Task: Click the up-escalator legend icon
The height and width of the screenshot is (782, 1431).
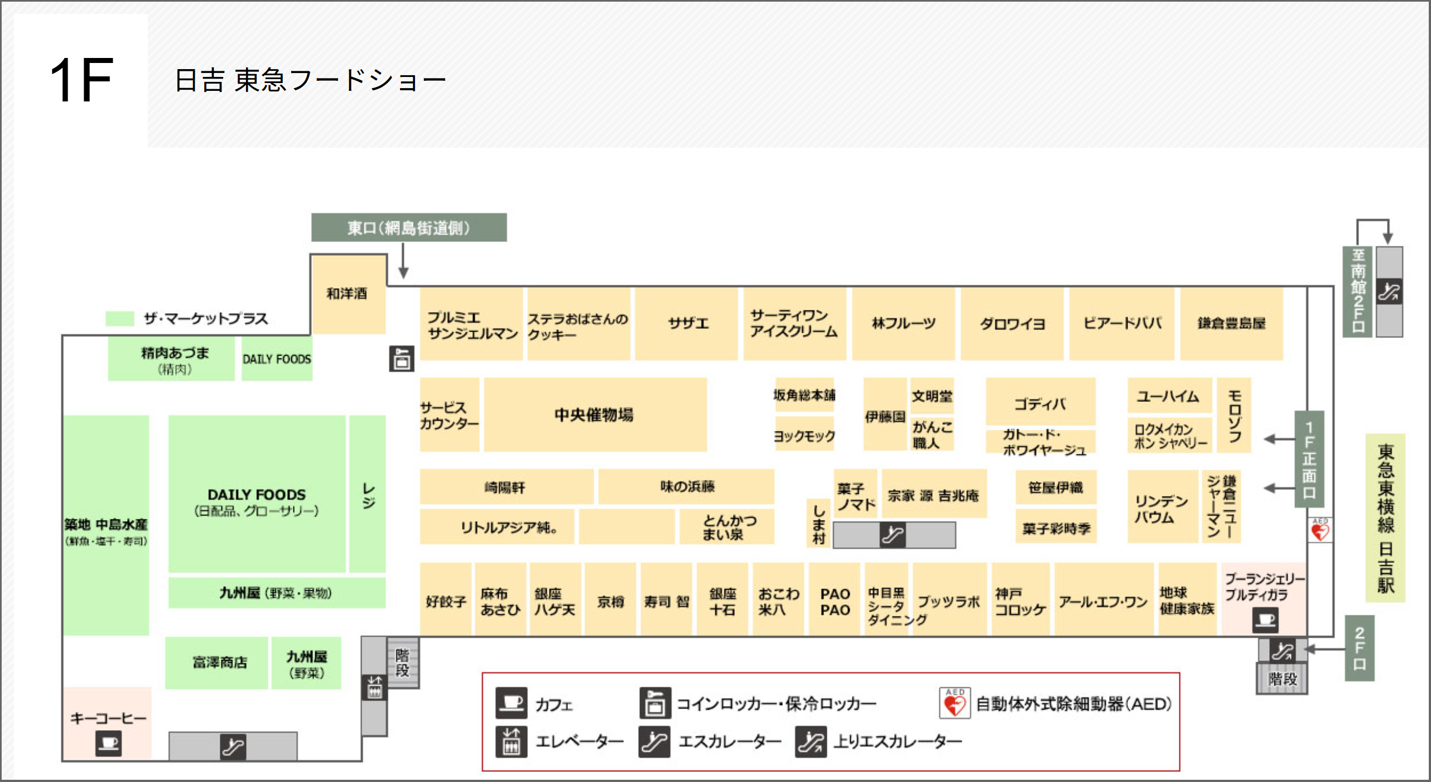Action: [811, 741]
